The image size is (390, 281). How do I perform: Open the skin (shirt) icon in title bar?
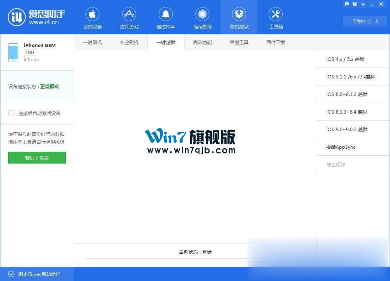[355, 4]
